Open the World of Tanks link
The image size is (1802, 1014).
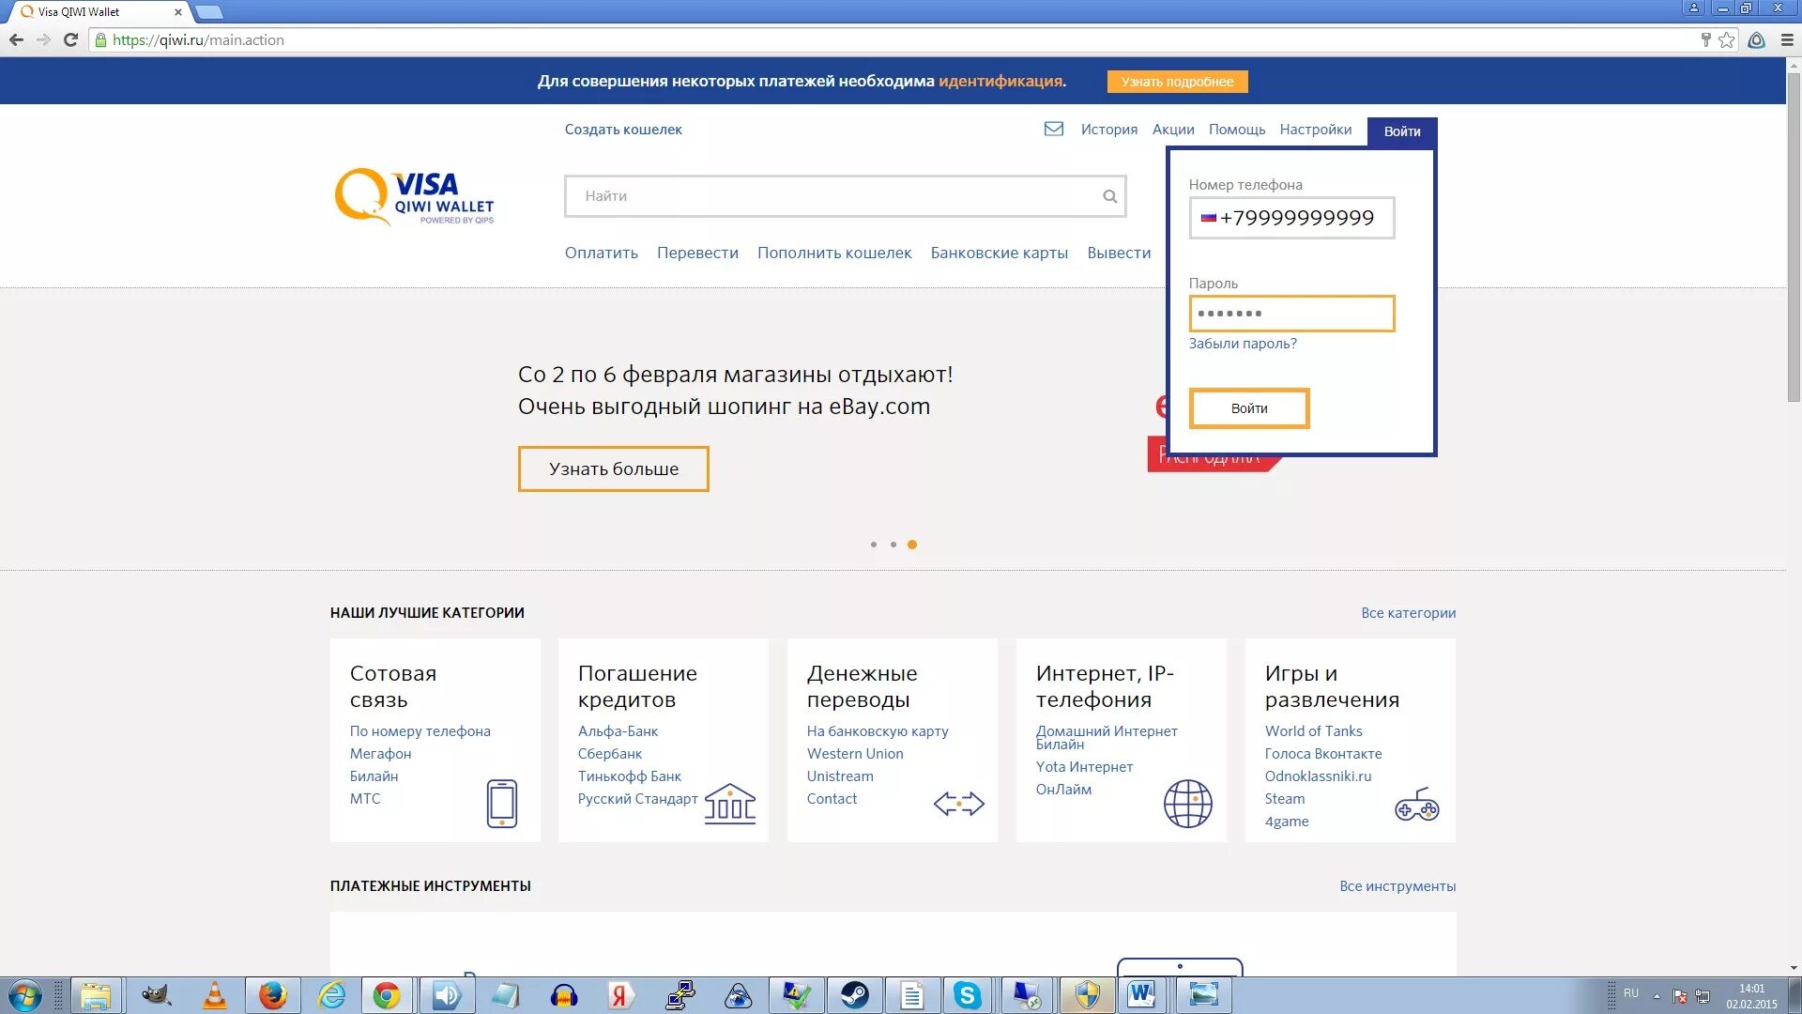pos(1313,731)
